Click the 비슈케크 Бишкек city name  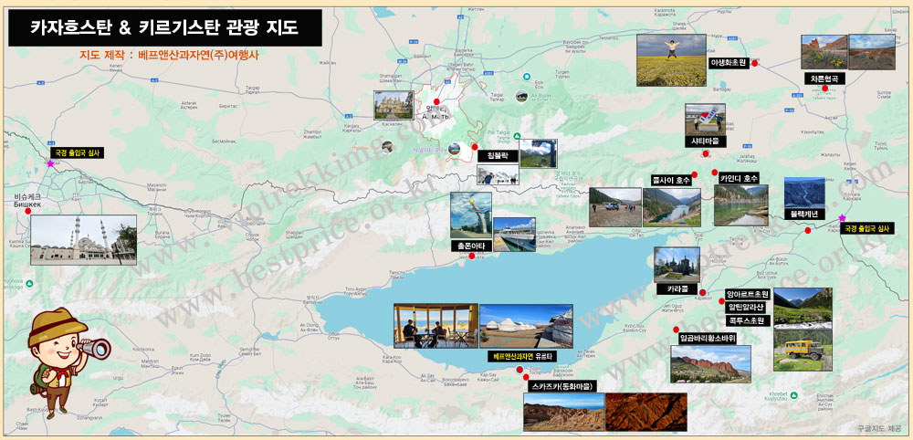click(26, 201)
